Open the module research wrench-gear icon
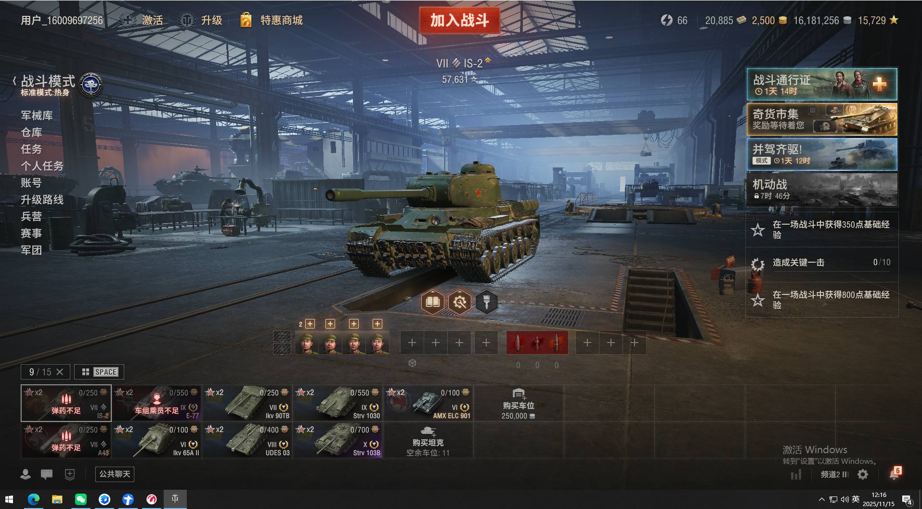 click(x=459, y=302)
